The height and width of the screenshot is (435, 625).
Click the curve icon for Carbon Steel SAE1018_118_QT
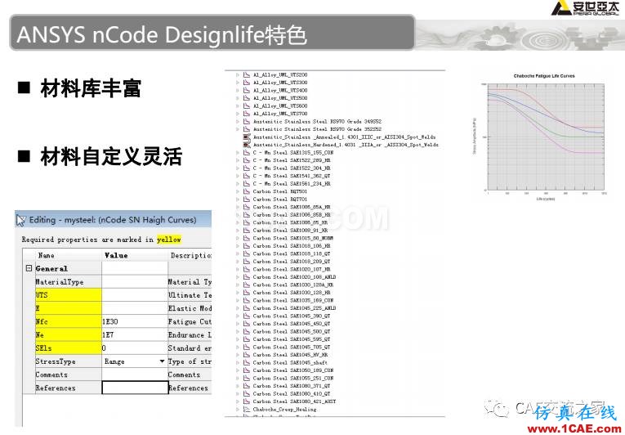point(247,253)
